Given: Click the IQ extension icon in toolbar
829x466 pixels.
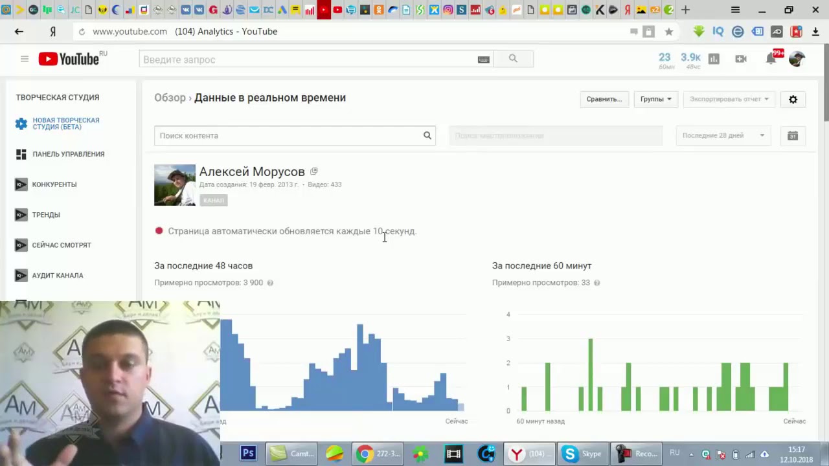Looking at the screenshot, I should click(718, 31).
